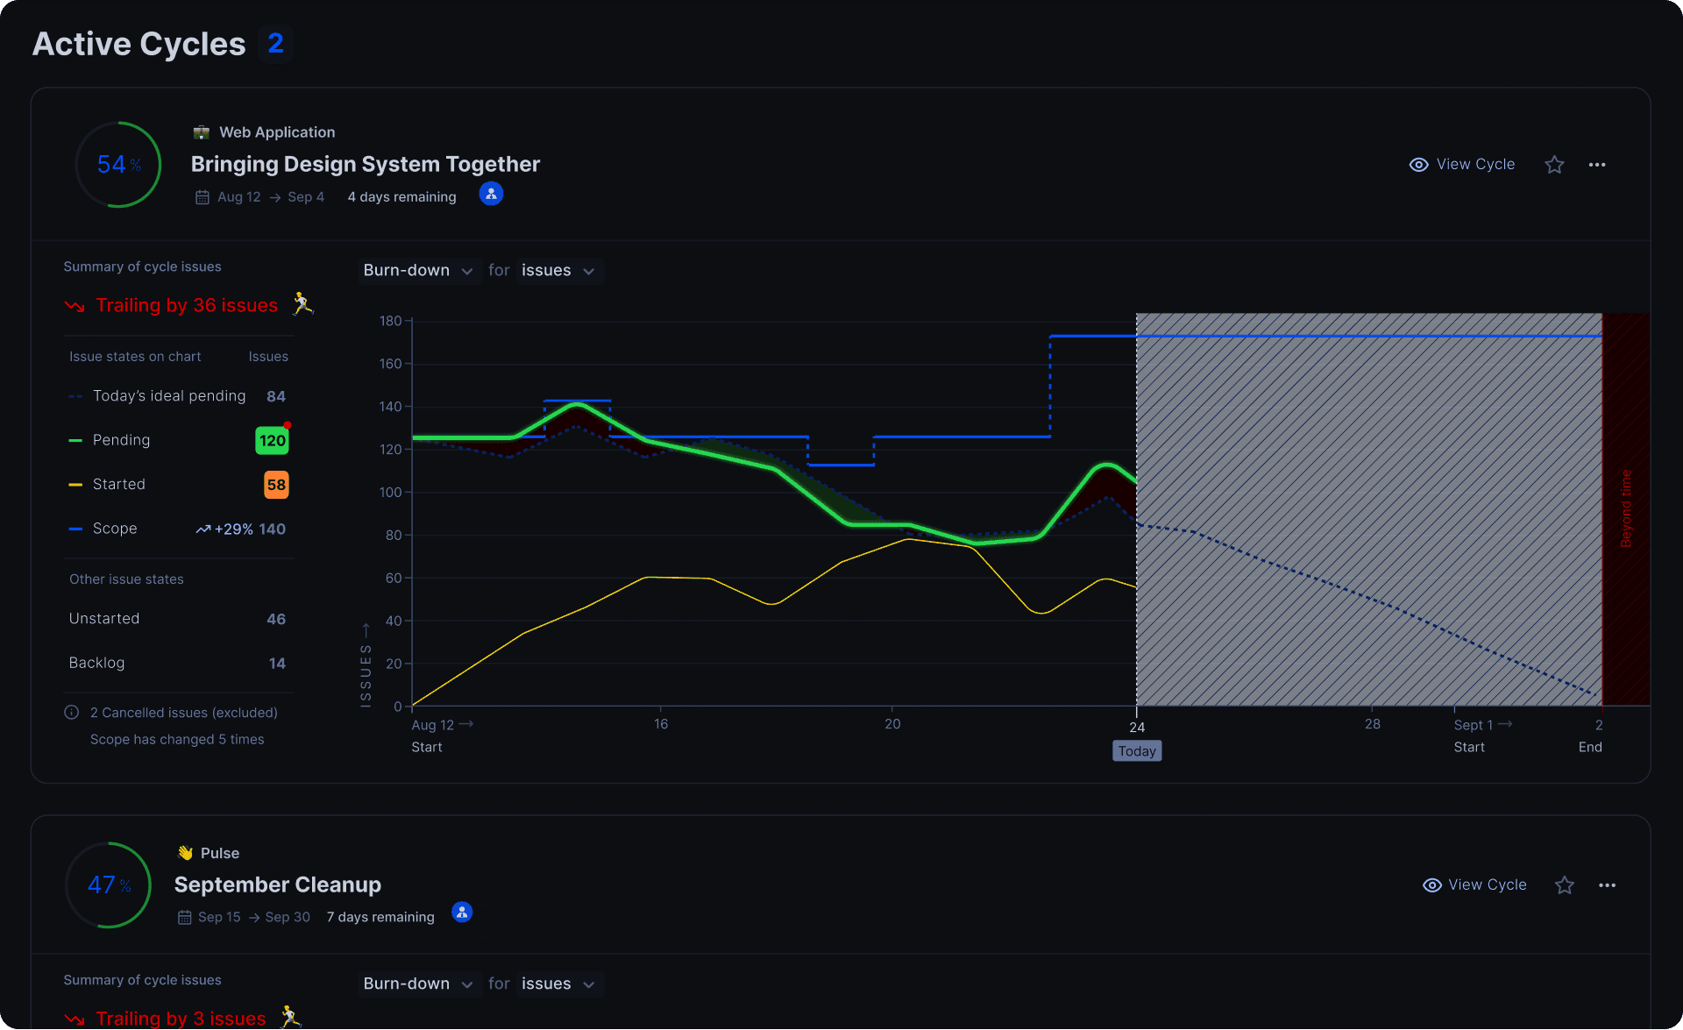Click the Today marker on the chart timeline
The height and width of the screenshot is (1030, 1683).
tap(1137, 751)
